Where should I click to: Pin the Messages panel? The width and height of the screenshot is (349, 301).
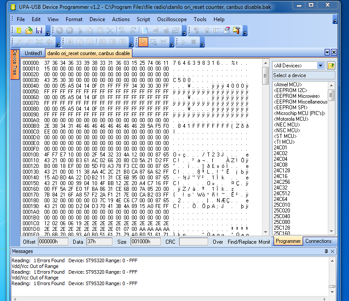click(x=326, y=251)
